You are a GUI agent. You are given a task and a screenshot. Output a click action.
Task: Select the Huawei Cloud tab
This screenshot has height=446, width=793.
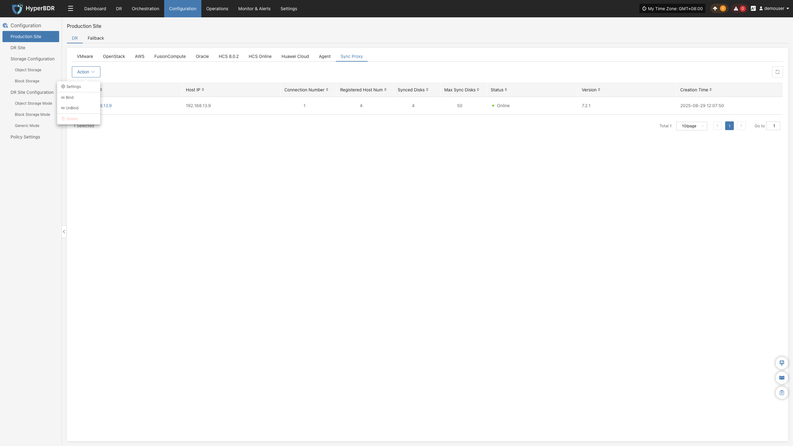pyautogui.click(x=295, y=56)
